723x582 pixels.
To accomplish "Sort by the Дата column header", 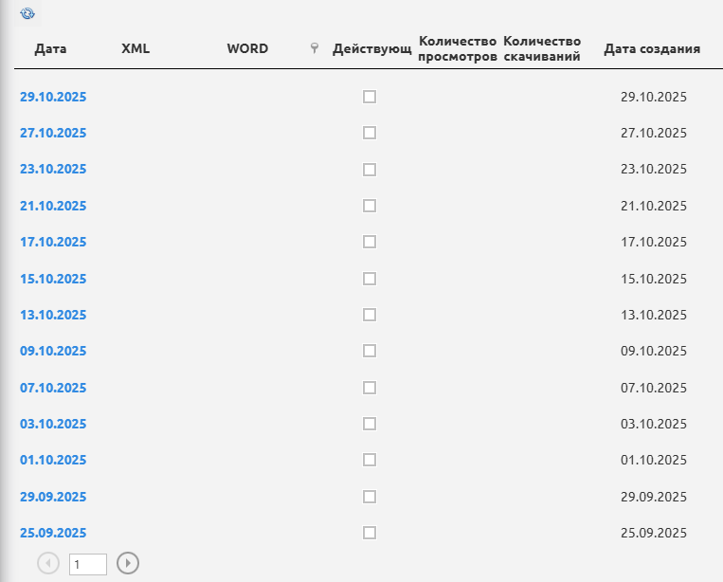I will point(50,48).
